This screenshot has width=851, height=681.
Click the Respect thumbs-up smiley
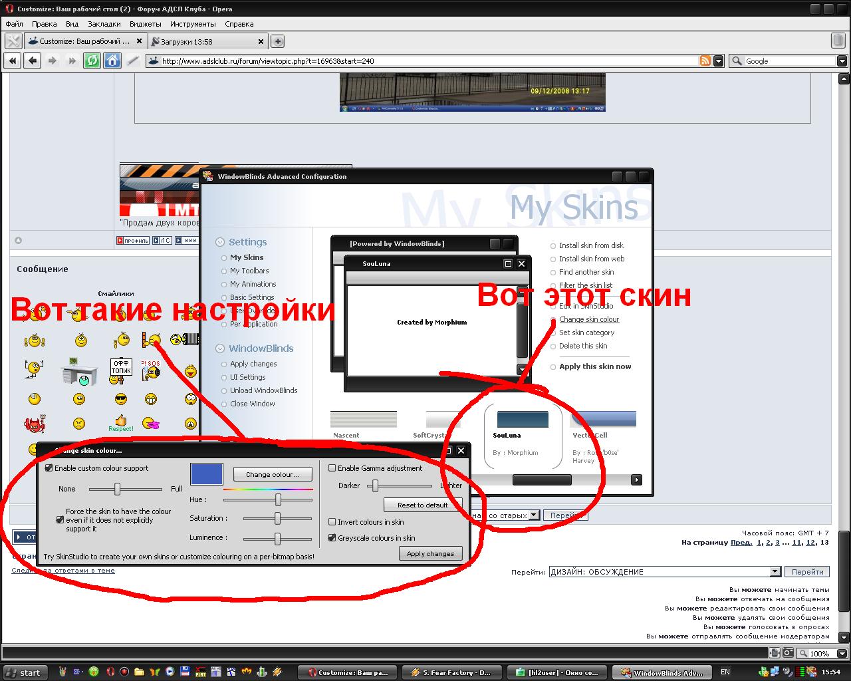click(120, 424)
